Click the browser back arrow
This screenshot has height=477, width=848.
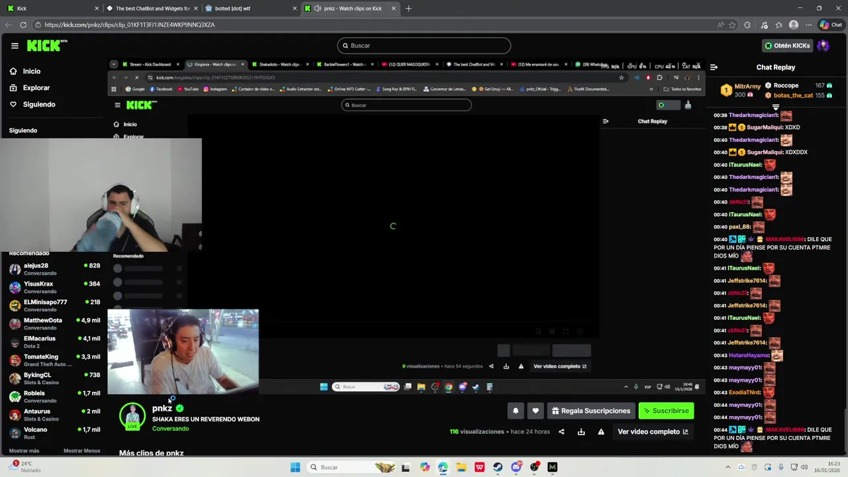pos(8,25)
